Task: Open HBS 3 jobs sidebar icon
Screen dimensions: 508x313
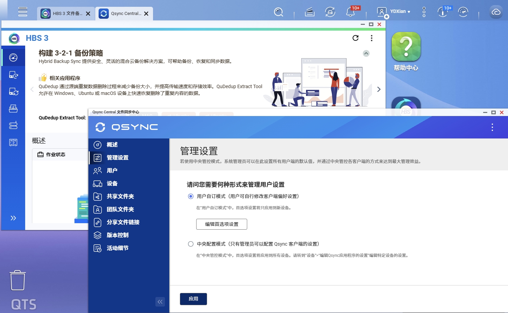Action: (x=13, y=109)
